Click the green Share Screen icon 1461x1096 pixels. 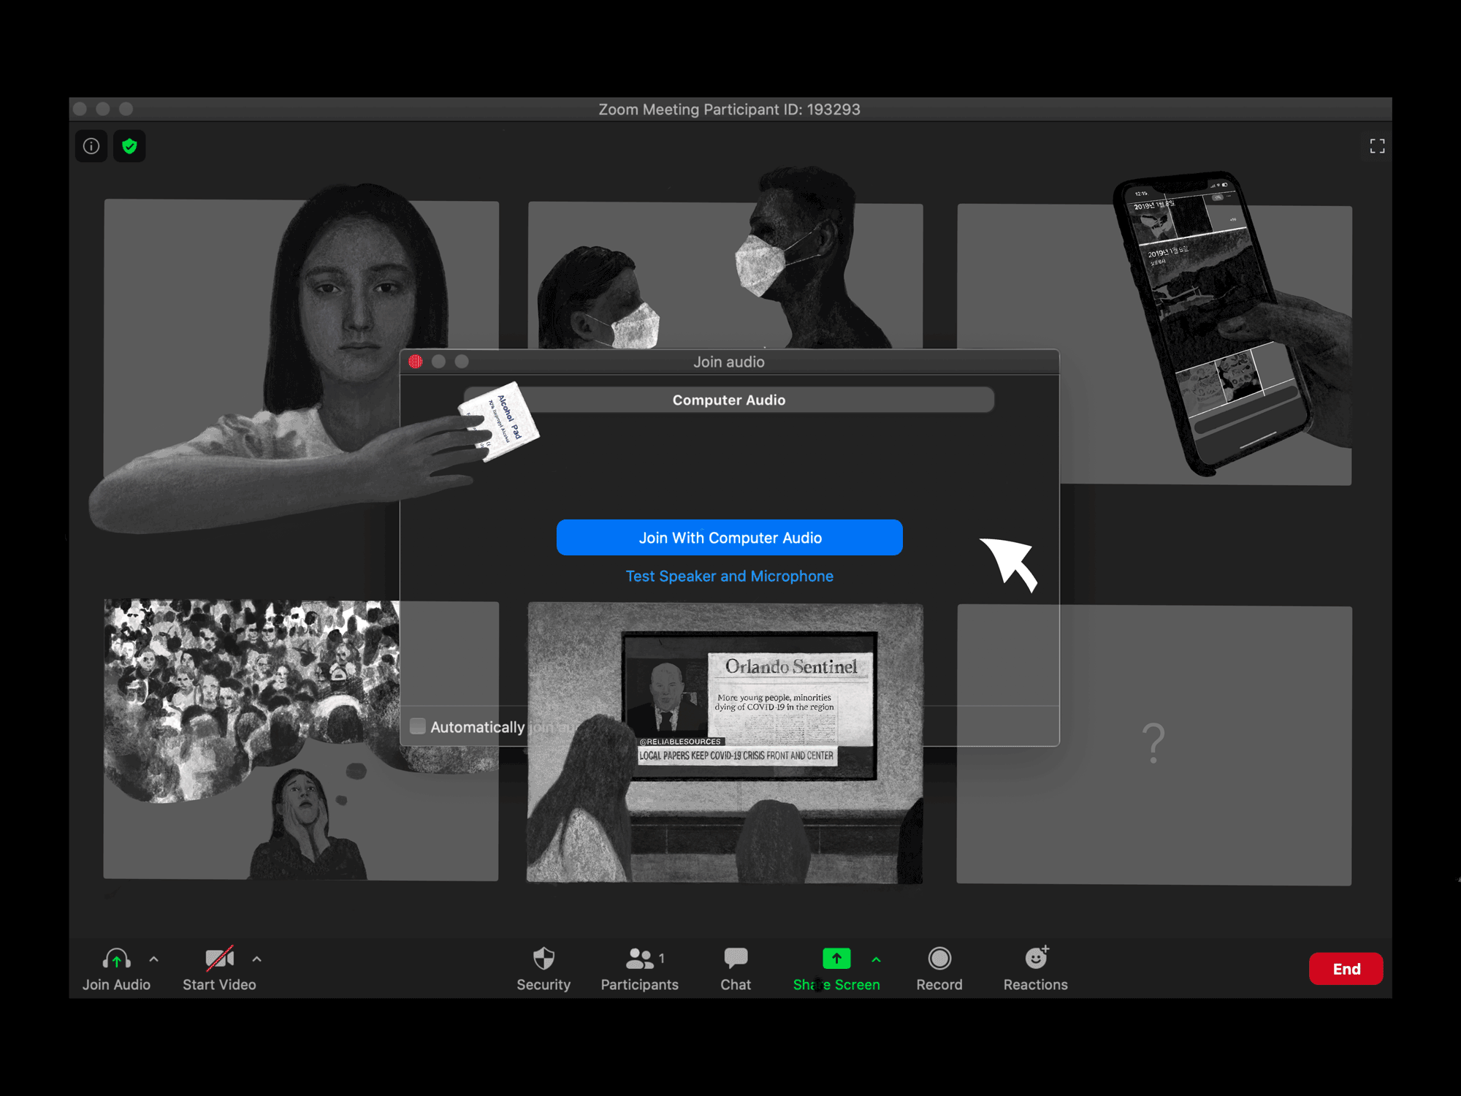click(x=836, y=959)
